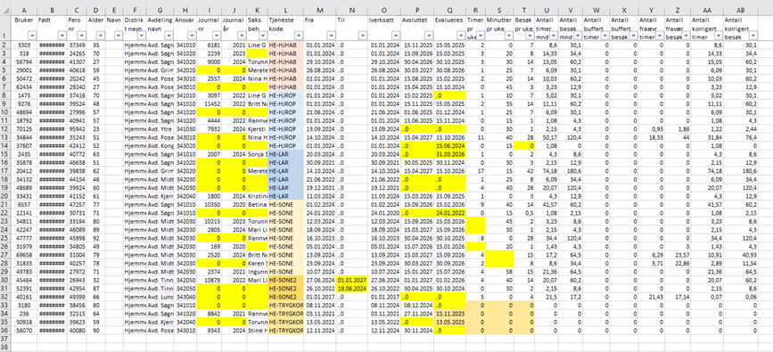773x352 pixels.
Task: Open the Distrikt navn filter dropdown
Action: coord(141,36)
